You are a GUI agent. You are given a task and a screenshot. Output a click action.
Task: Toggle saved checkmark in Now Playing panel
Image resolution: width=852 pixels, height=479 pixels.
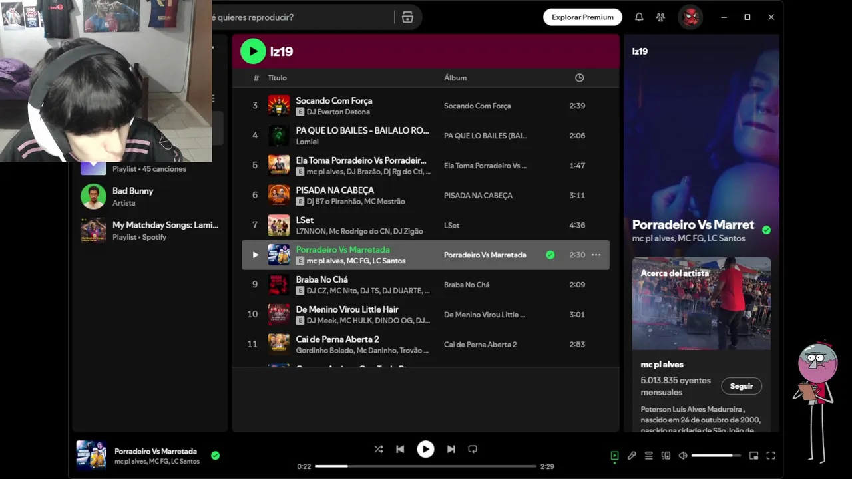[766, 230]
